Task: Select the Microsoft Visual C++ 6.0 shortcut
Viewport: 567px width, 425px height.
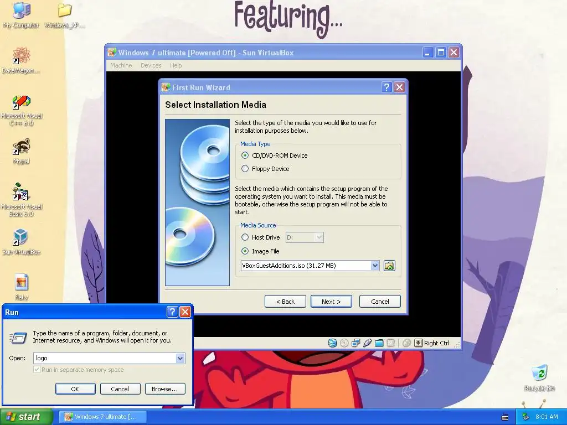Action: point(22,110)
